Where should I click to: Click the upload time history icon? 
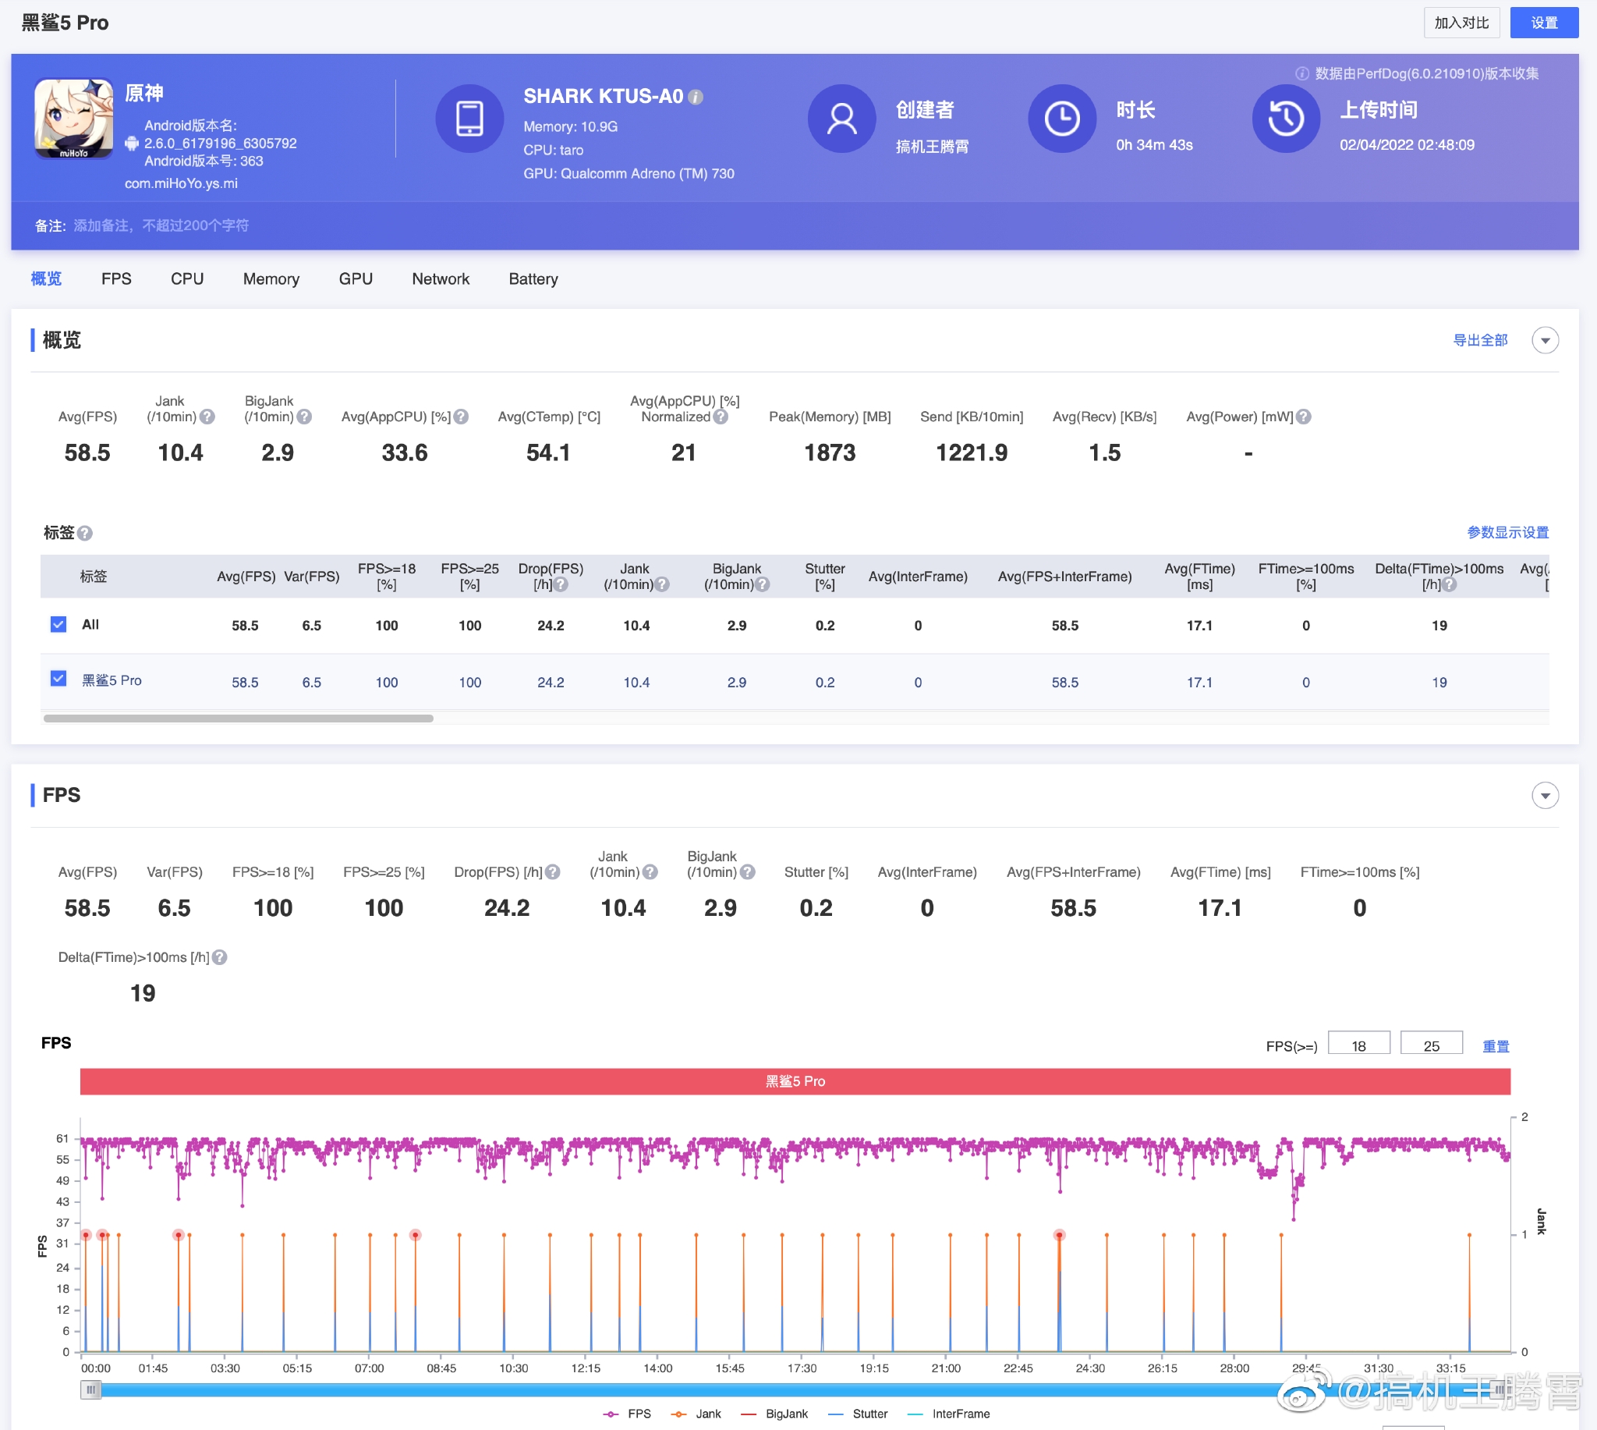(1285, 119)
